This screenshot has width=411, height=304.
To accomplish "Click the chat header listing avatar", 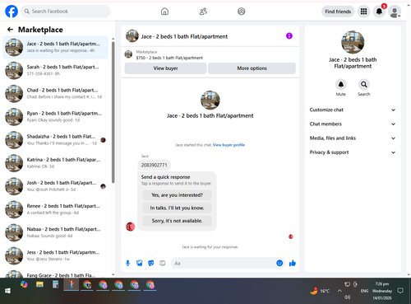I will pyautogui.click(x=132, y=36).
